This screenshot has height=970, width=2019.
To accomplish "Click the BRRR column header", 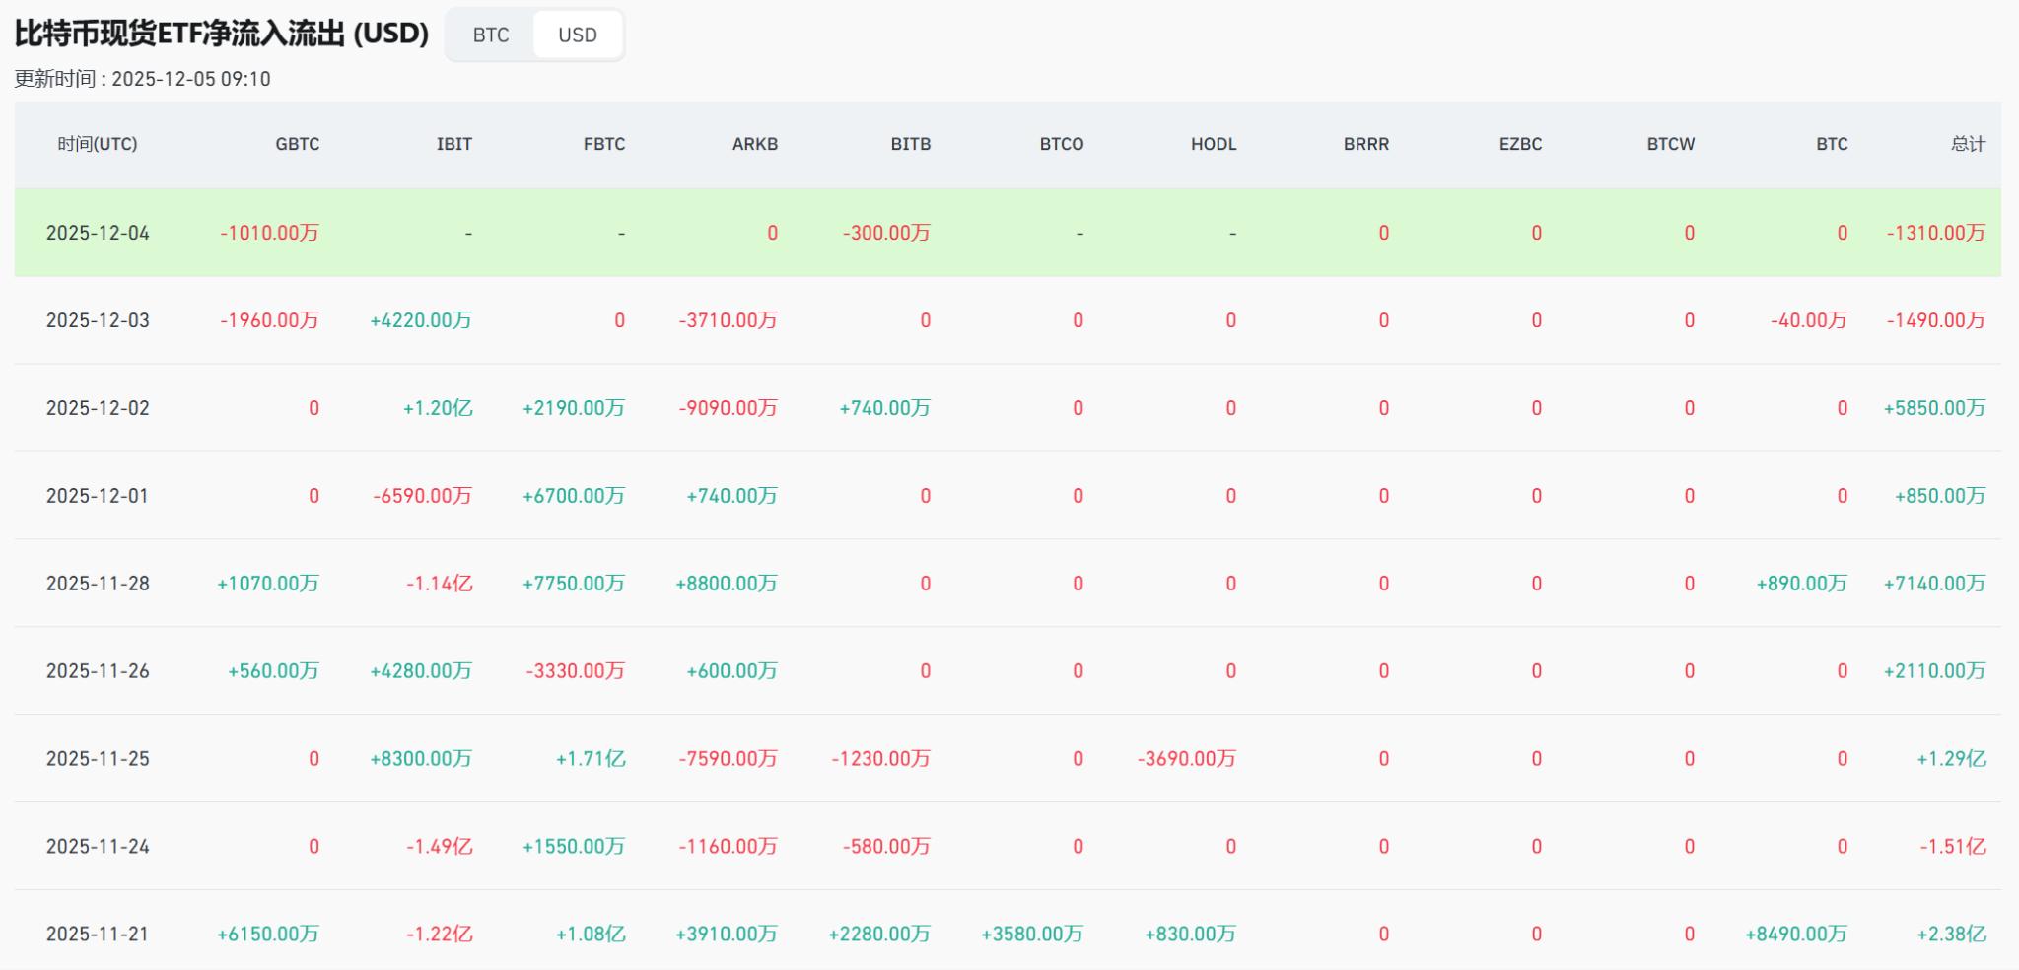I will (x=1364, y=143).
